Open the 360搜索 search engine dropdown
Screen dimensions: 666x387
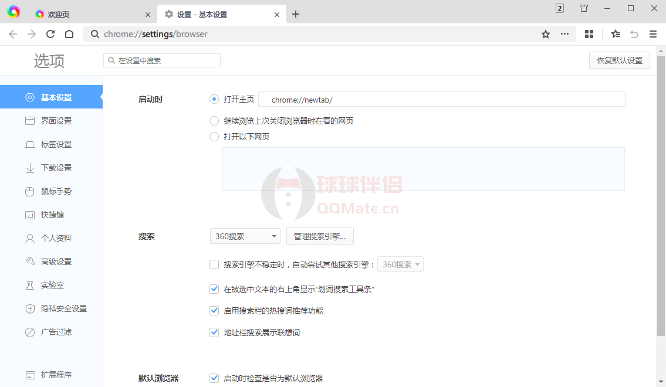[x=245, y=236]
